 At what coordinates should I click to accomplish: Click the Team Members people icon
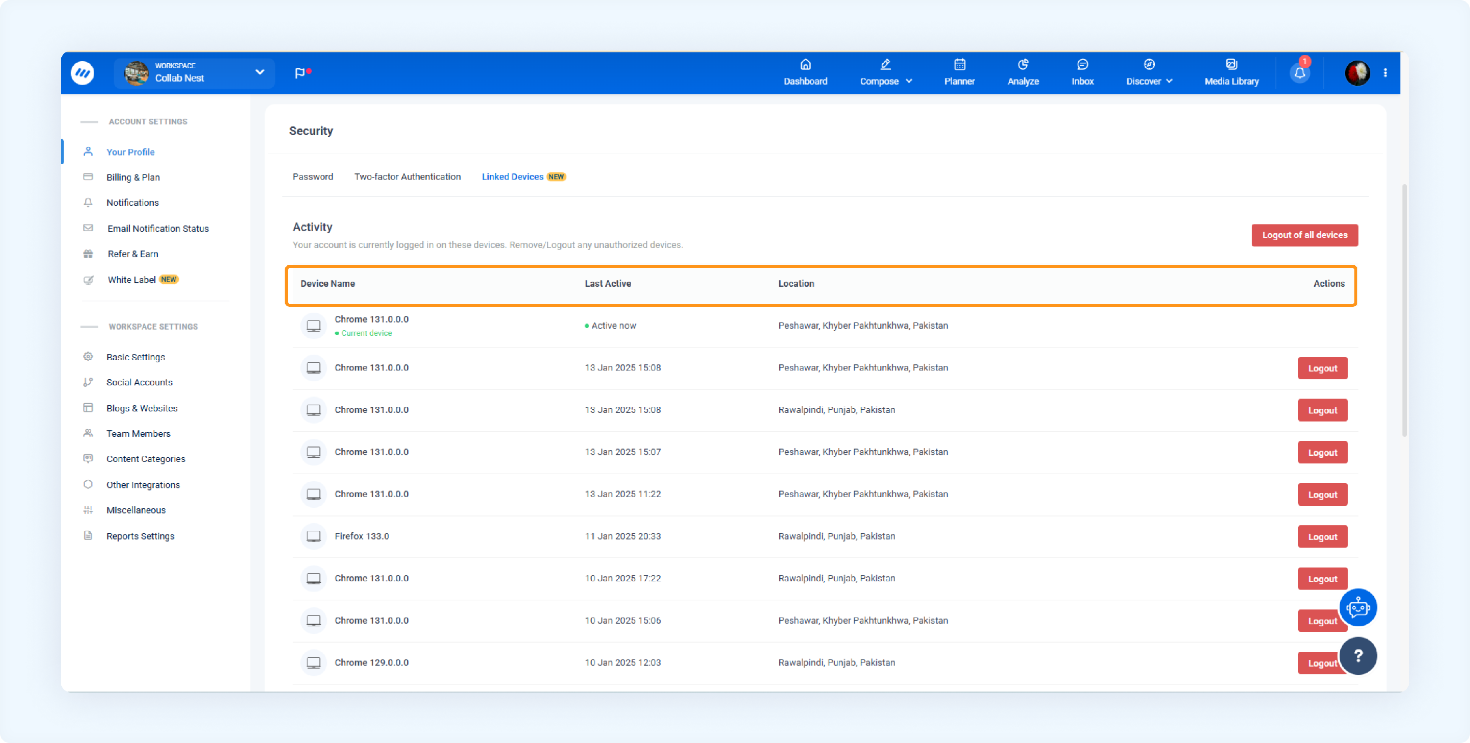click(88, 433)
